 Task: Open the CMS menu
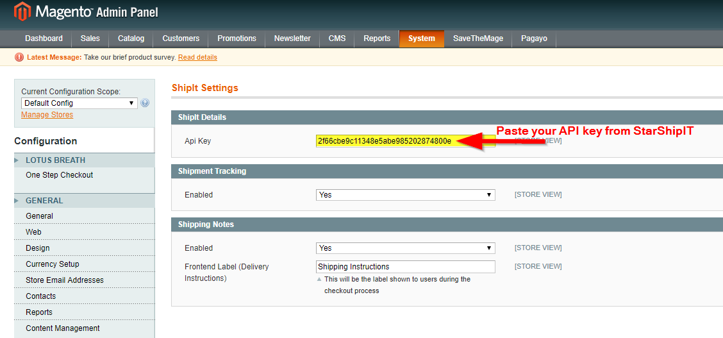tap(337, 38)
